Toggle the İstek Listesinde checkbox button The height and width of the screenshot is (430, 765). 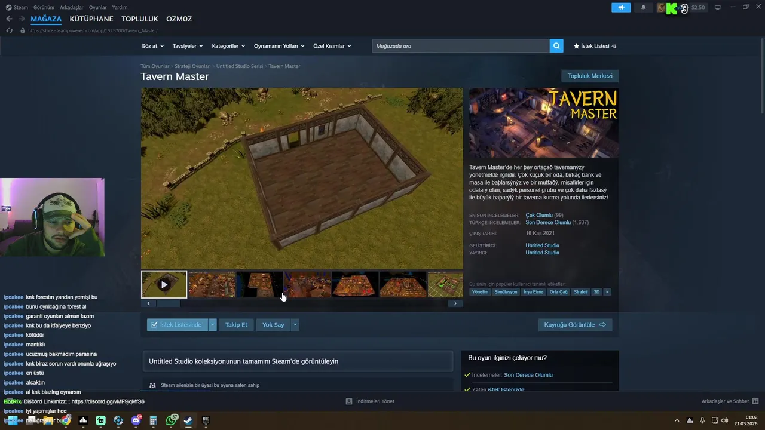(178, 325)
